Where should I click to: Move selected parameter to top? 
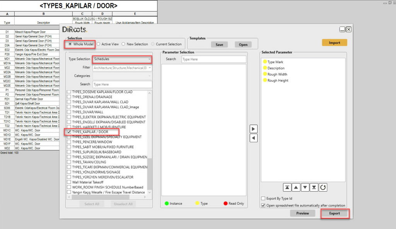(287, 187)
